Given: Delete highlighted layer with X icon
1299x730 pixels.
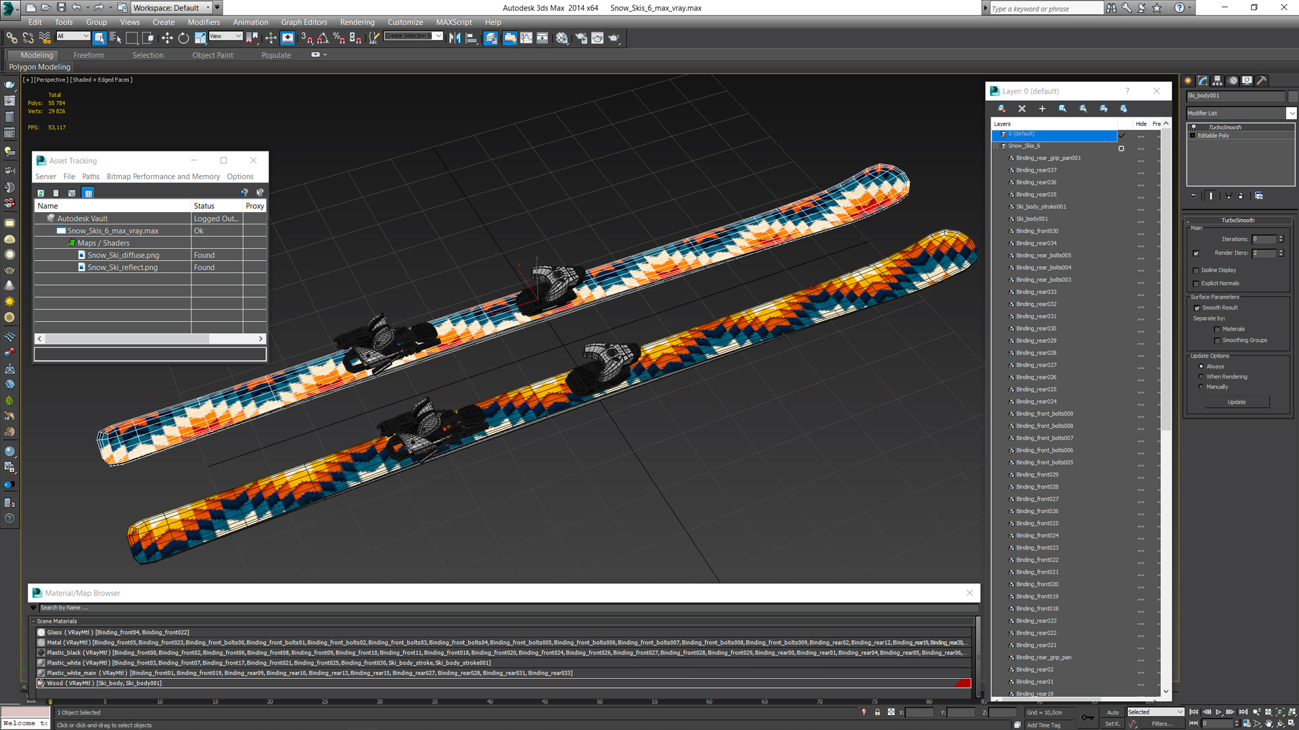Looking at the screenshot, I should tap(1022, 108).
